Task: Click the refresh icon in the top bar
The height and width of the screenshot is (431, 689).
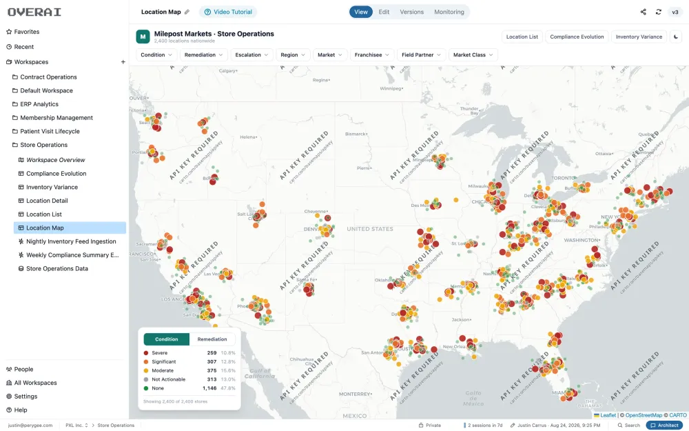Action: coord(658,12)
